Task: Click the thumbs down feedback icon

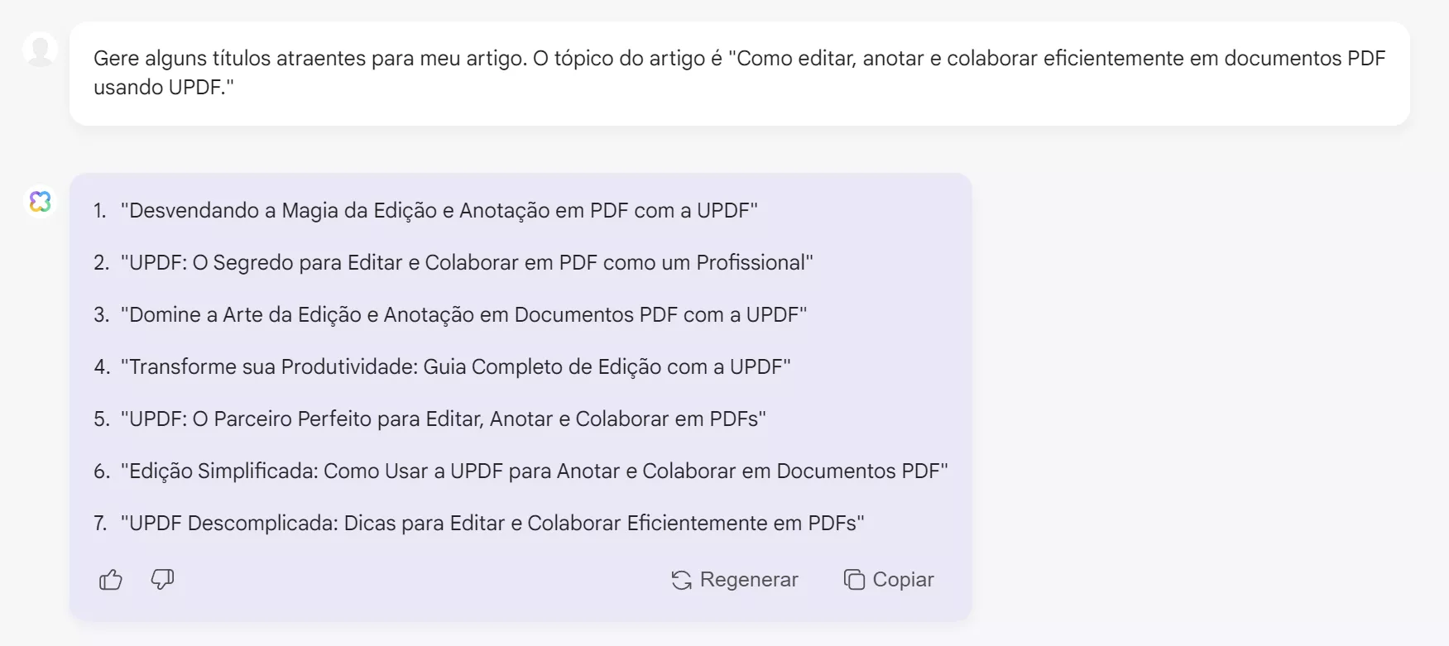Action: [x=161, y=580]
